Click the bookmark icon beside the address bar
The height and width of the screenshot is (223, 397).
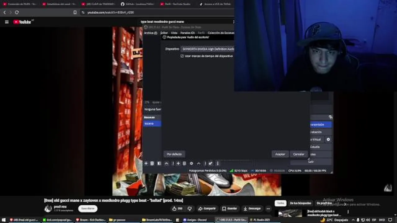click(75, 12)
